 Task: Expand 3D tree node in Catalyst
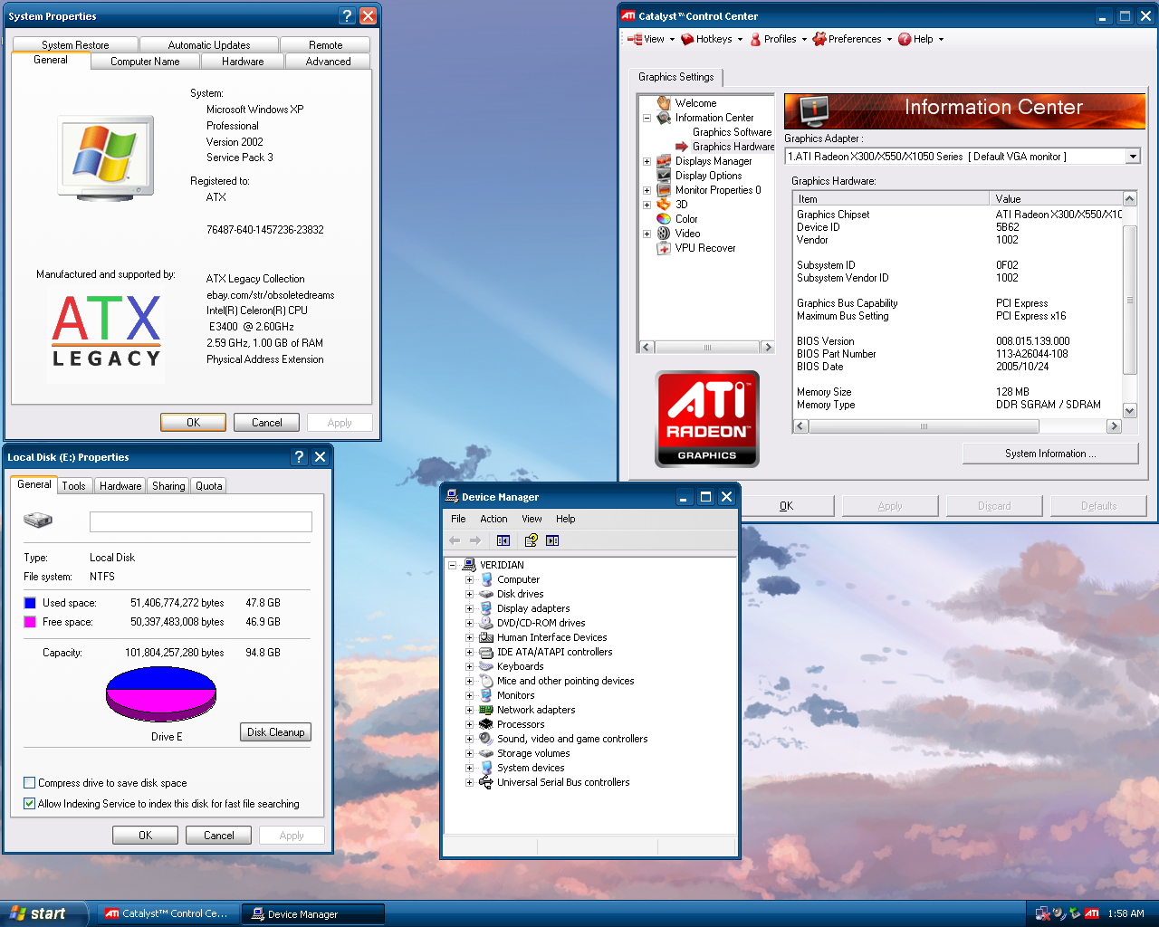tap(647, 205)
